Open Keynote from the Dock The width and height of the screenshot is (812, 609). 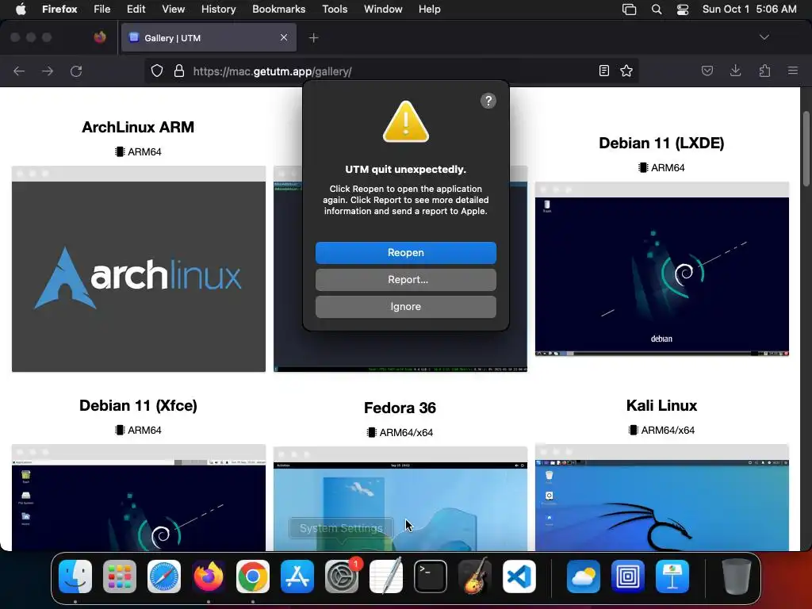coord(672,576)
